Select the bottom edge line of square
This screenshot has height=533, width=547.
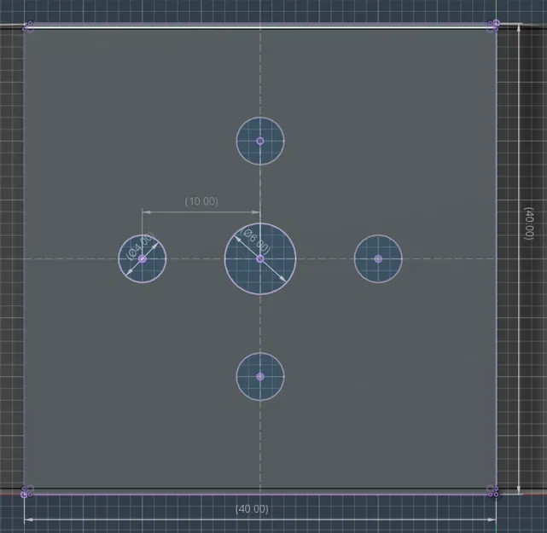260,494
